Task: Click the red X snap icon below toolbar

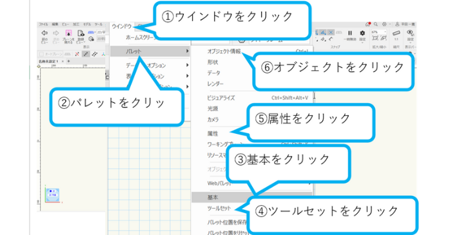Action: click(77, 54)
